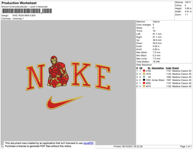Select the Width value 4.81 in
Screen dimensions: 193x149
point(188,12)
